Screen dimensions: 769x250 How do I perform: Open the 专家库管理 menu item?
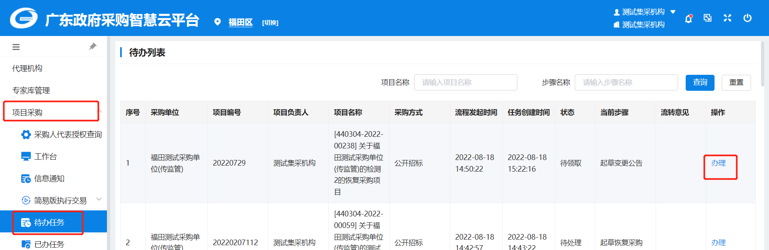coord(31,90)
